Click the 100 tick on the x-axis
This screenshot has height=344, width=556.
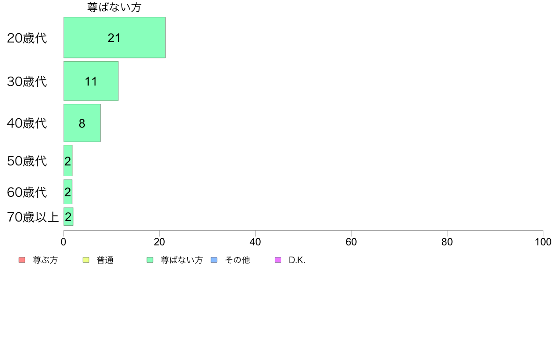(x=543, y=242)
